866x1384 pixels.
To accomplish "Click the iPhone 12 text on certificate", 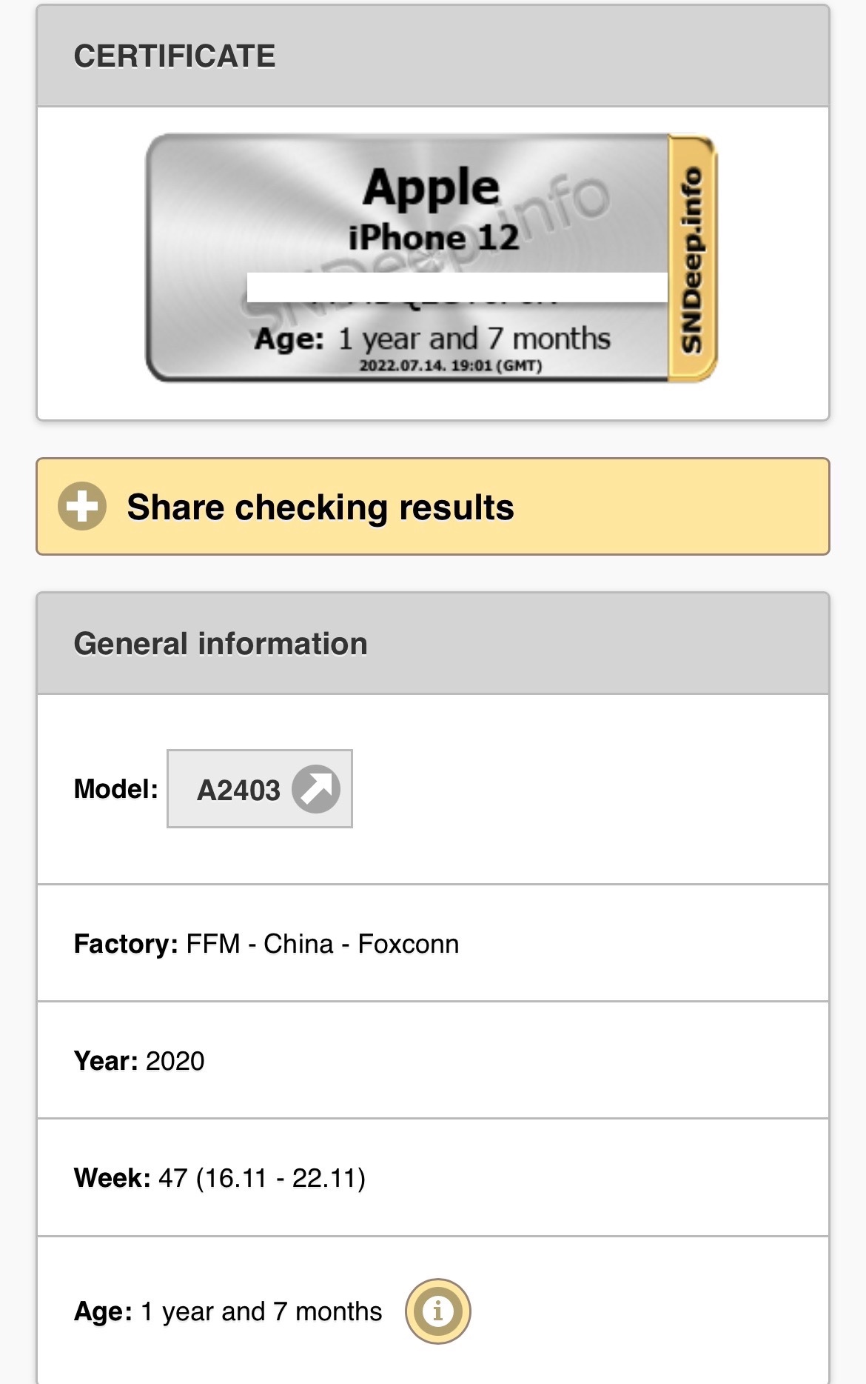I will point(434,238).
